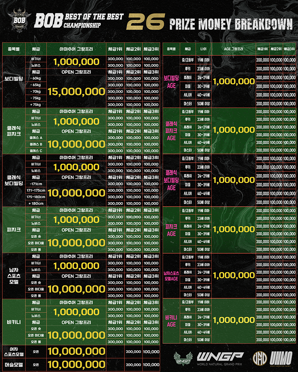Click the BOB winged crest logo

click(x=19, y=19)
